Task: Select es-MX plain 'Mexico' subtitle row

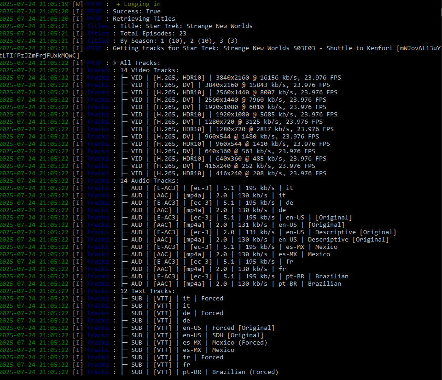Action: pos(178,350)
